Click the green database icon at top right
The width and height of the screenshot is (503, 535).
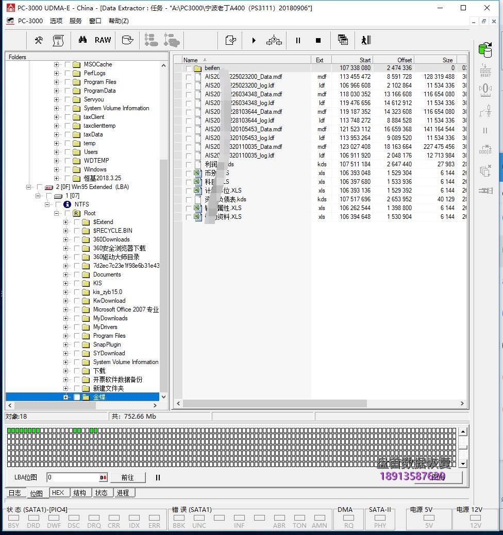(x=485, y=50)
